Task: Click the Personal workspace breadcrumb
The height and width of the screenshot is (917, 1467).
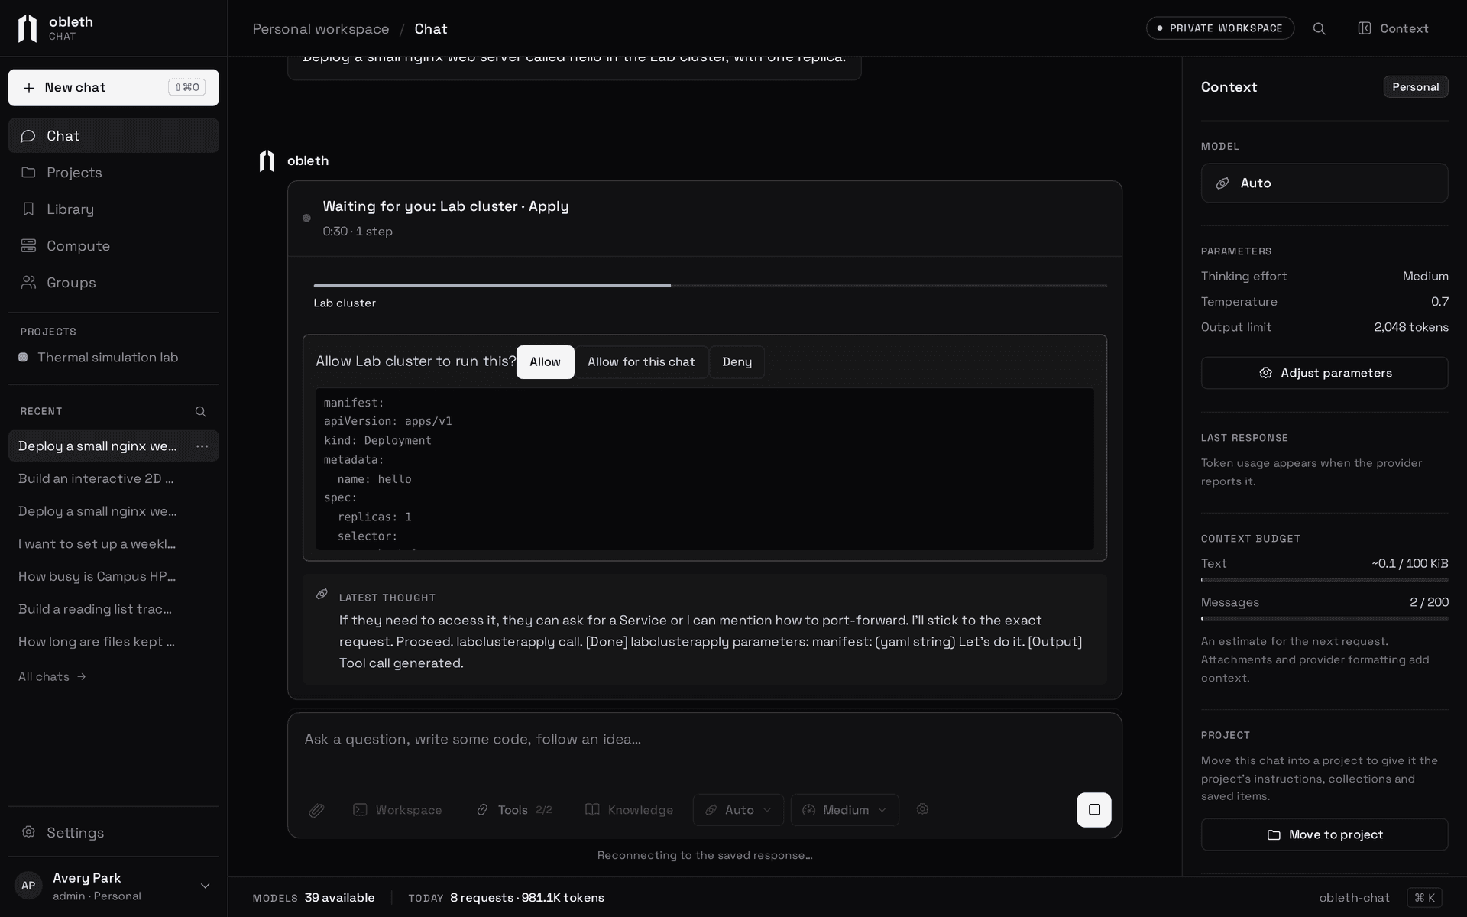Action: tap(320, 29)
